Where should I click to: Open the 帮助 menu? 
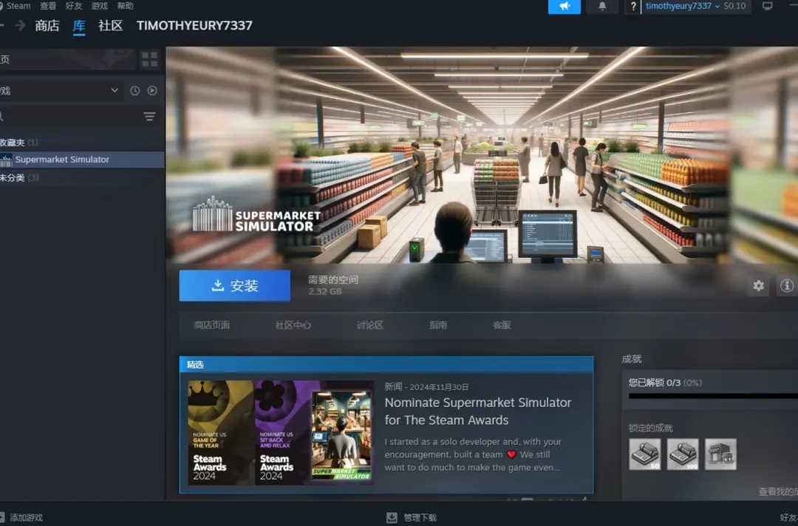tap(125, 6)
